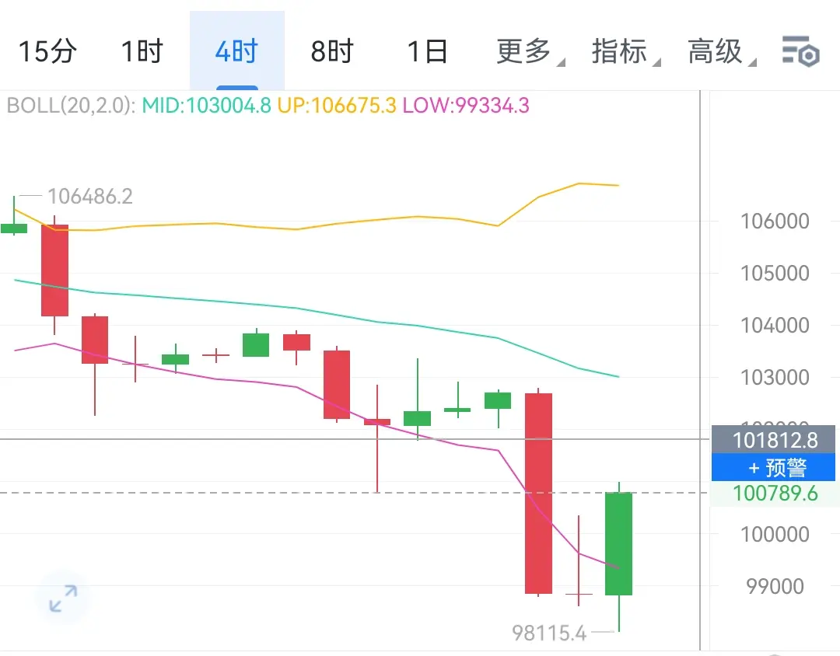Click the large red candle near 102700

pos(538,494)
